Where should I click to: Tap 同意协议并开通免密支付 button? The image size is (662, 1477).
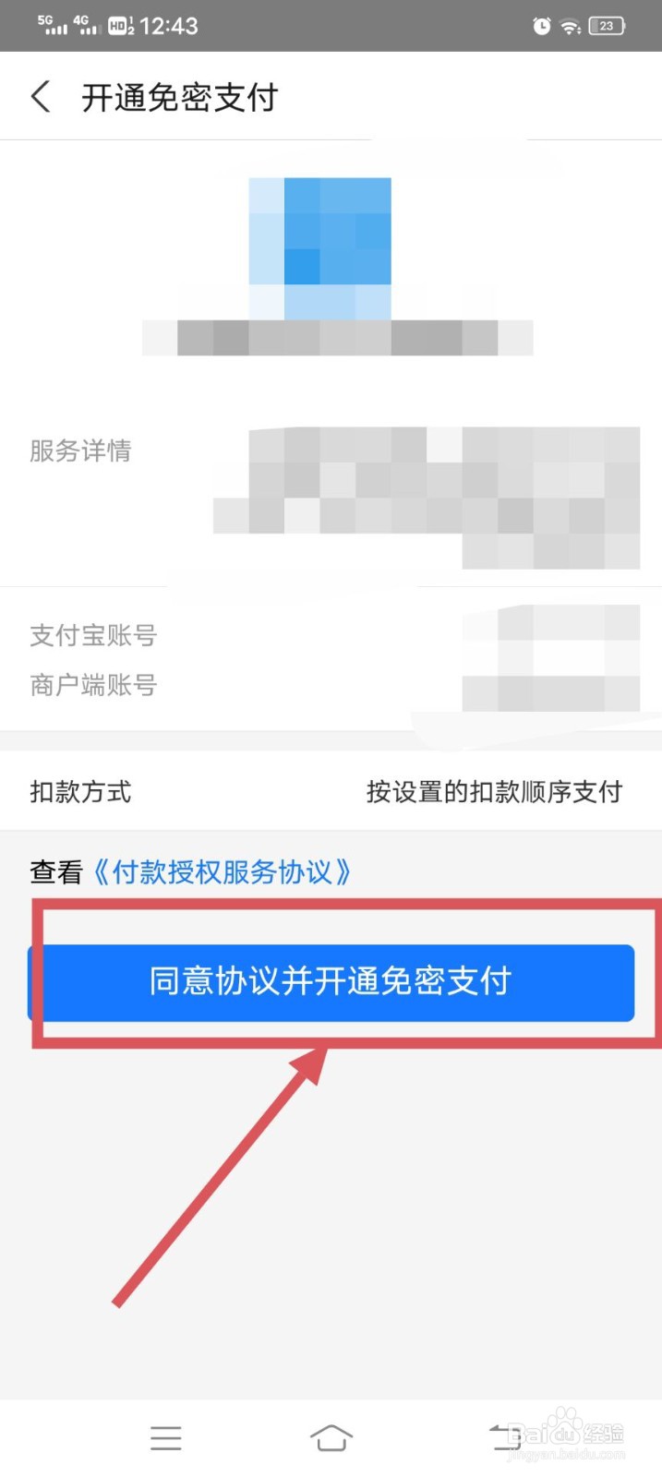coord(331,982)
